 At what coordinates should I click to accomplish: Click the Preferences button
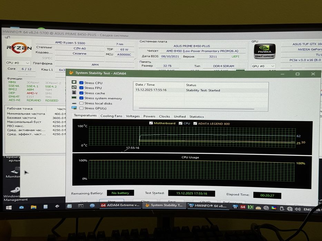pyautogui.click(x=232, y=202)
